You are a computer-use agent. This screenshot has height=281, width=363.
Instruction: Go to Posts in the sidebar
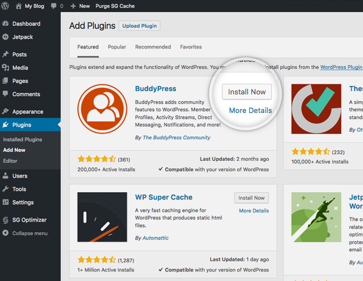point(19,55)
